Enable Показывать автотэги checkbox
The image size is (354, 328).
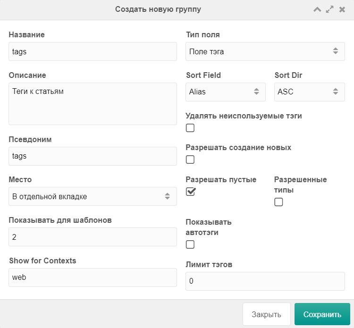(x=190, y=244)
